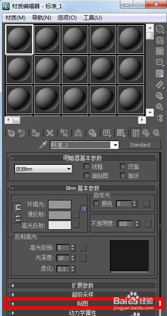Click the Material ID Channel icon

107,133
